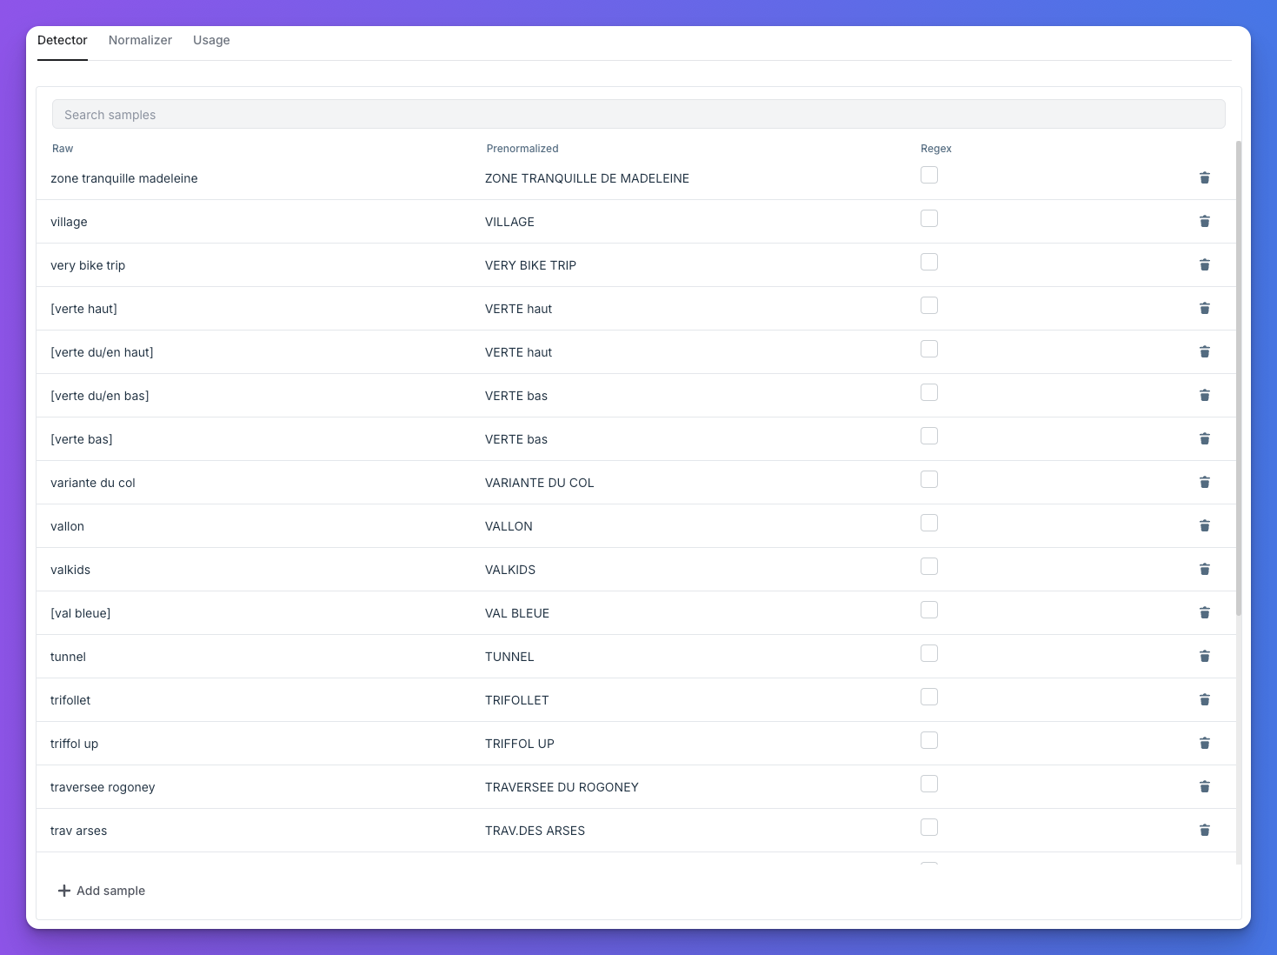Click trash icon for '[verte haut]' row
The height and width of the screenshot is (955, 1277).
coord(1205,308)
